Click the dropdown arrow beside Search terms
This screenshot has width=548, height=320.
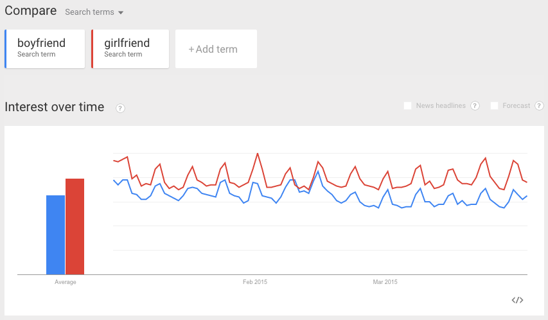point(121,13)
